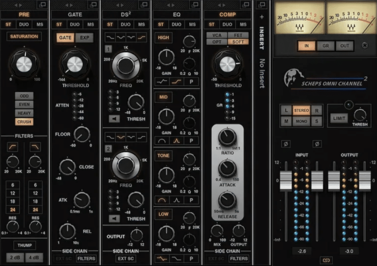
Task: Enable the LIMIT button
Action: [339, 118]
